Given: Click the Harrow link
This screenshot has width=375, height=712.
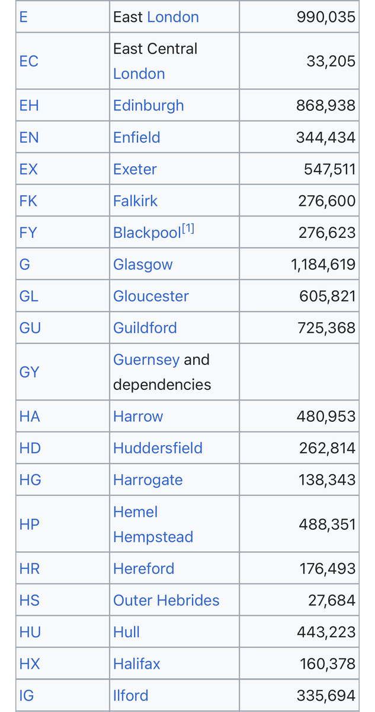Looking at the screenshot, I should pyautogui.click(x=137, y=417).
